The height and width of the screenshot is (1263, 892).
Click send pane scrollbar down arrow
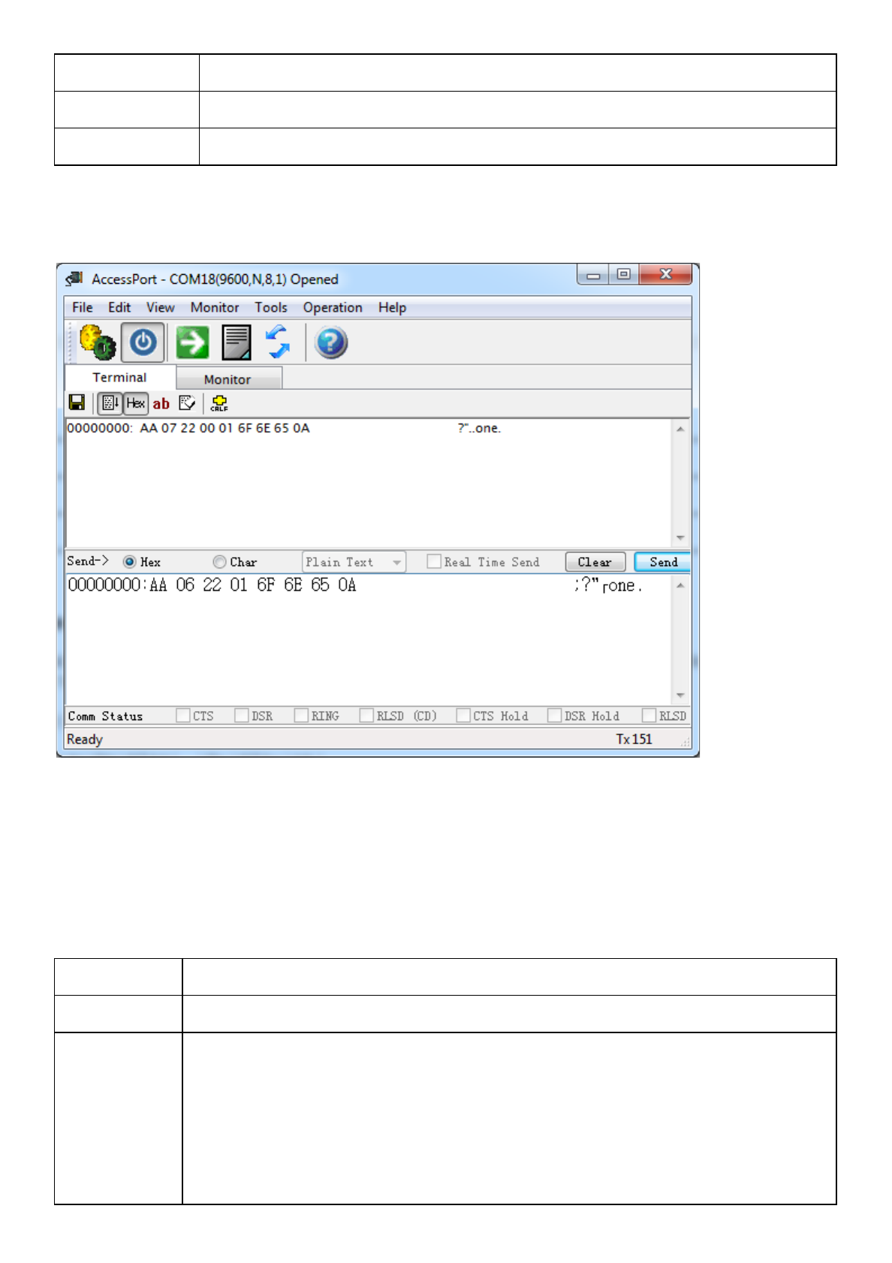pyautogui.click(x=680, y=695)
